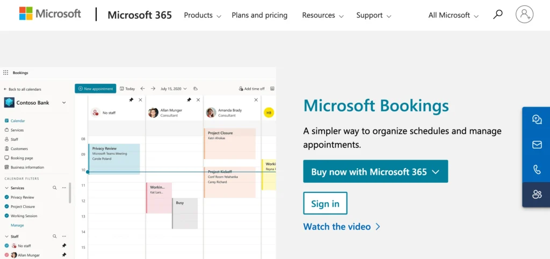
Task: Close the No staff calendar column
Action: [x=140, y=100]
